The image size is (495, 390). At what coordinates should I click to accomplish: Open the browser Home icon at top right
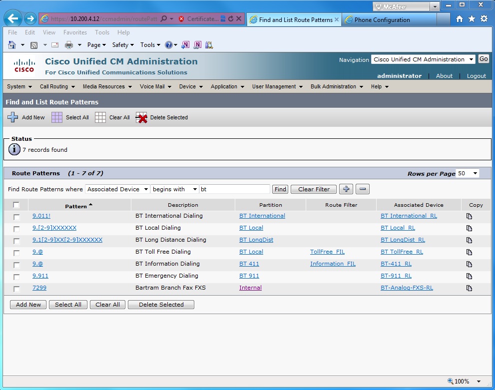click(460, 19)
